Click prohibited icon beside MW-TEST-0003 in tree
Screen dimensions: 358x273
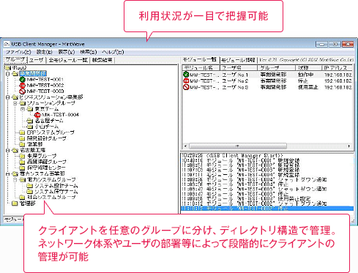[23, 91]
